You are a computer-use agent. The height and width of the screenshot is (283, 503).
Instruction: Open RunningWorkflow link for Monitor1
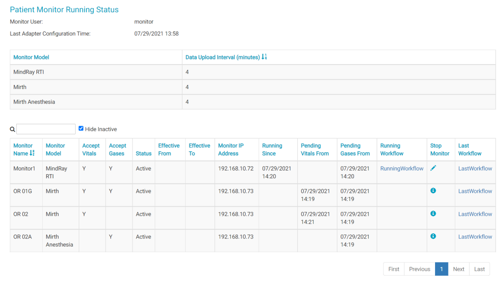402,169
